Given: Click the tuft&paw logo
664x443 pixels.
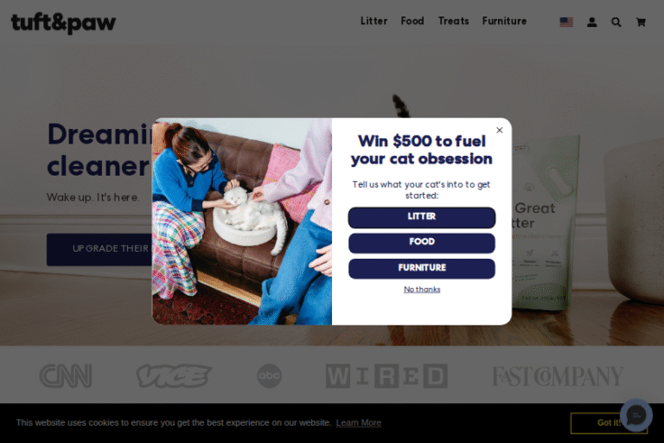Looking at the screenshot, I should pyautogui.click(x=63, y=22).
